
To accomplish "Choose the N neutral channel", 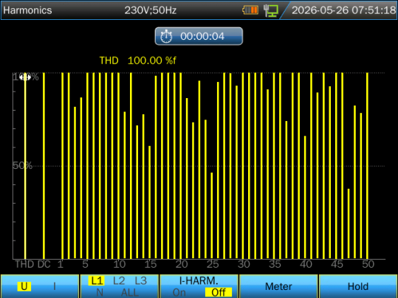I will tap(100, 292).
